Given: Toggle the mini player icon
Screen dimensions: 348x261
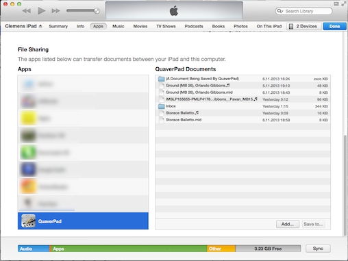Looking at the screenshot, I should point(336,4).
